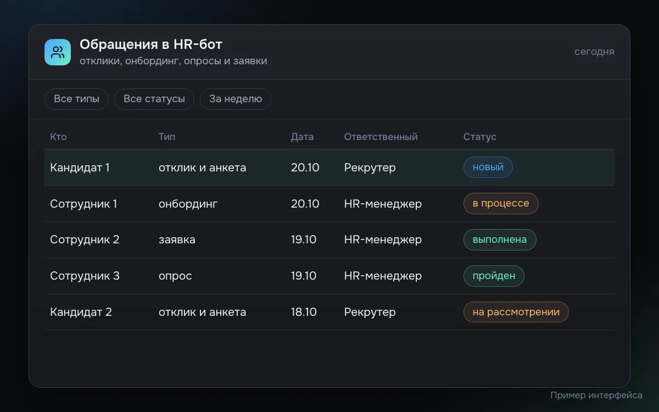Click date "19.10" in Сотрудник 3 row
This screenshot has height=412, width=659.
pyautogui.click(x=304, y=276)
